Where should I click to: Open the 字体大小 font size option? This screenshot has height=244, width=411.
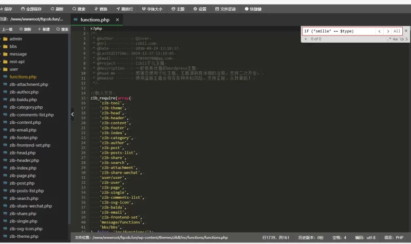152,9
